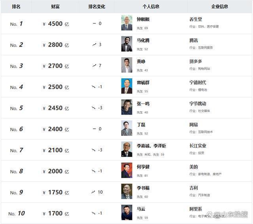Viewport: 253px width, 224px height.
Task: Click the 财富 column header
Action: click(56, 7)
